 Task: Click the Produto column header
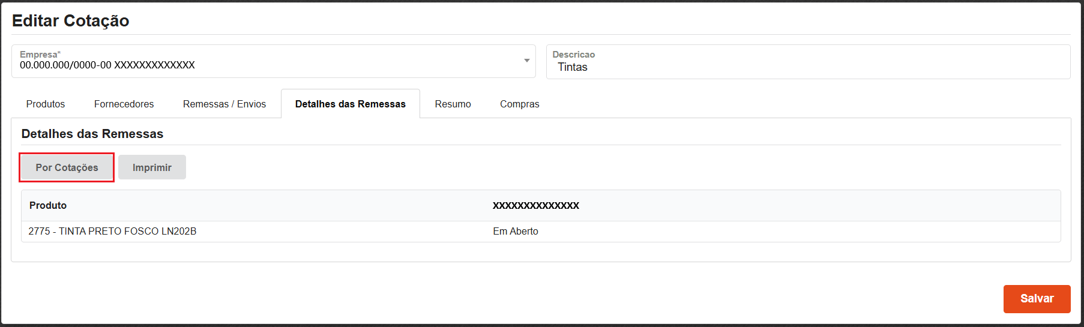pyautogui.click(x=48, y=205)
